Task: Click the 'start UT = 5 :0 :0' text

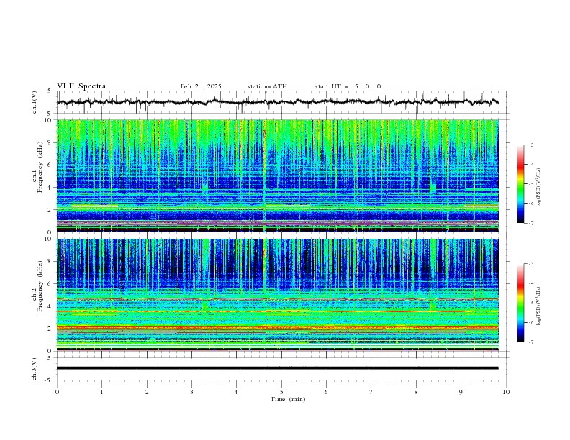Action: point(348,86)
